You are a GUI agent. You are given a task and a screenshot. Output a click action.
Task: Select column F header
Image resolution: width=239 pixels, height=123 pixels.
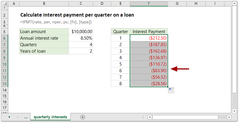[149, 4]
